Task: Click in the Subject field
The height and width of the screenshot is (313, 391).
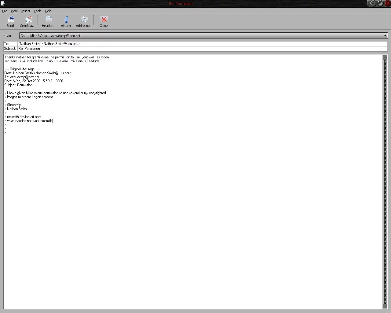Action: click(x=202, y=49)
